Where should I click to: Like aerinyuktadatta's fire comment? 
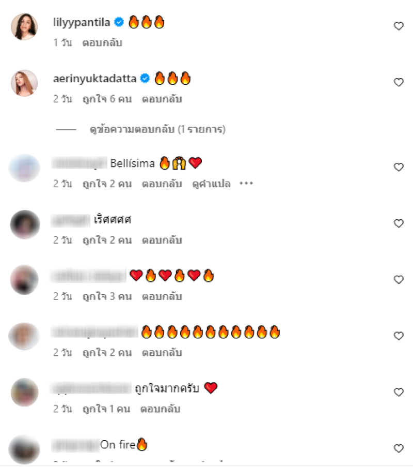[x=399, y=82]
